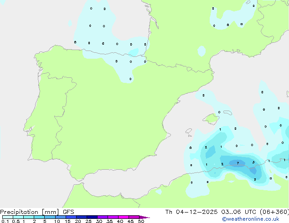Click the legend scale label "50"
The image size is (289, 223).
coord(141,221)
